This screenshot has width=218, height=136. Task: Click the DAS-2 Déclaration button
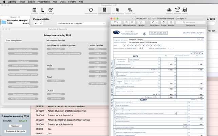(x=56, y=99)
